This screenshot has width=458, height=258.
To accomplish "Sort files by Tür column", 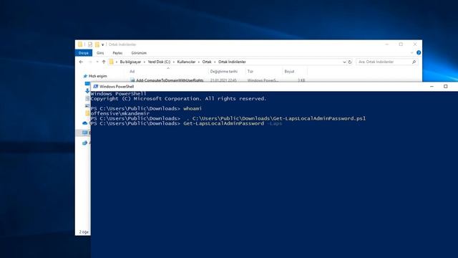I will tap(250, 72).
